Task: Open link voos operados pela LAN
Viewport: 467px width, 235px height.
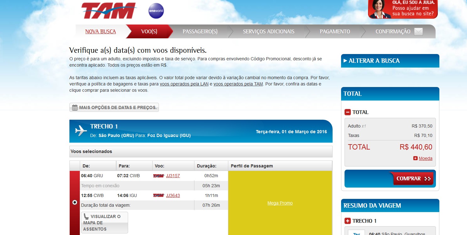Action: 184,84
